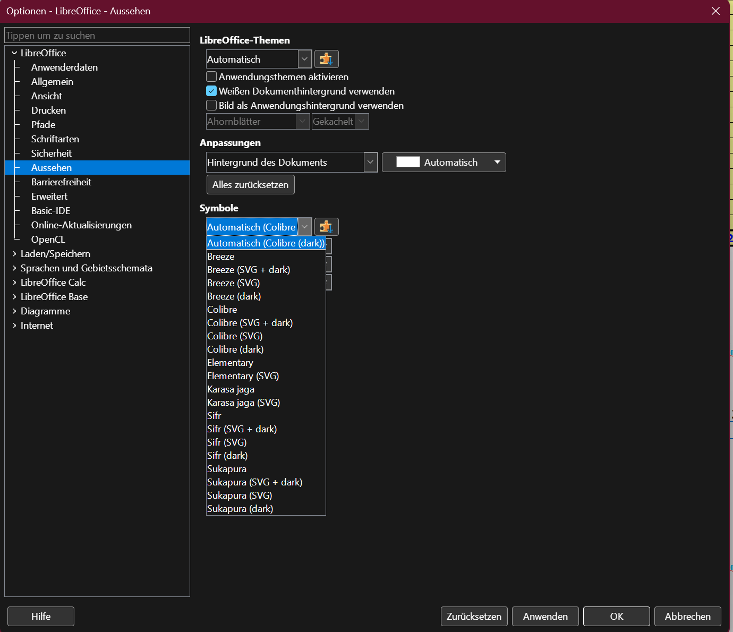Select the plain Sifr icon theme
The image size is (733, 632).
266,415
